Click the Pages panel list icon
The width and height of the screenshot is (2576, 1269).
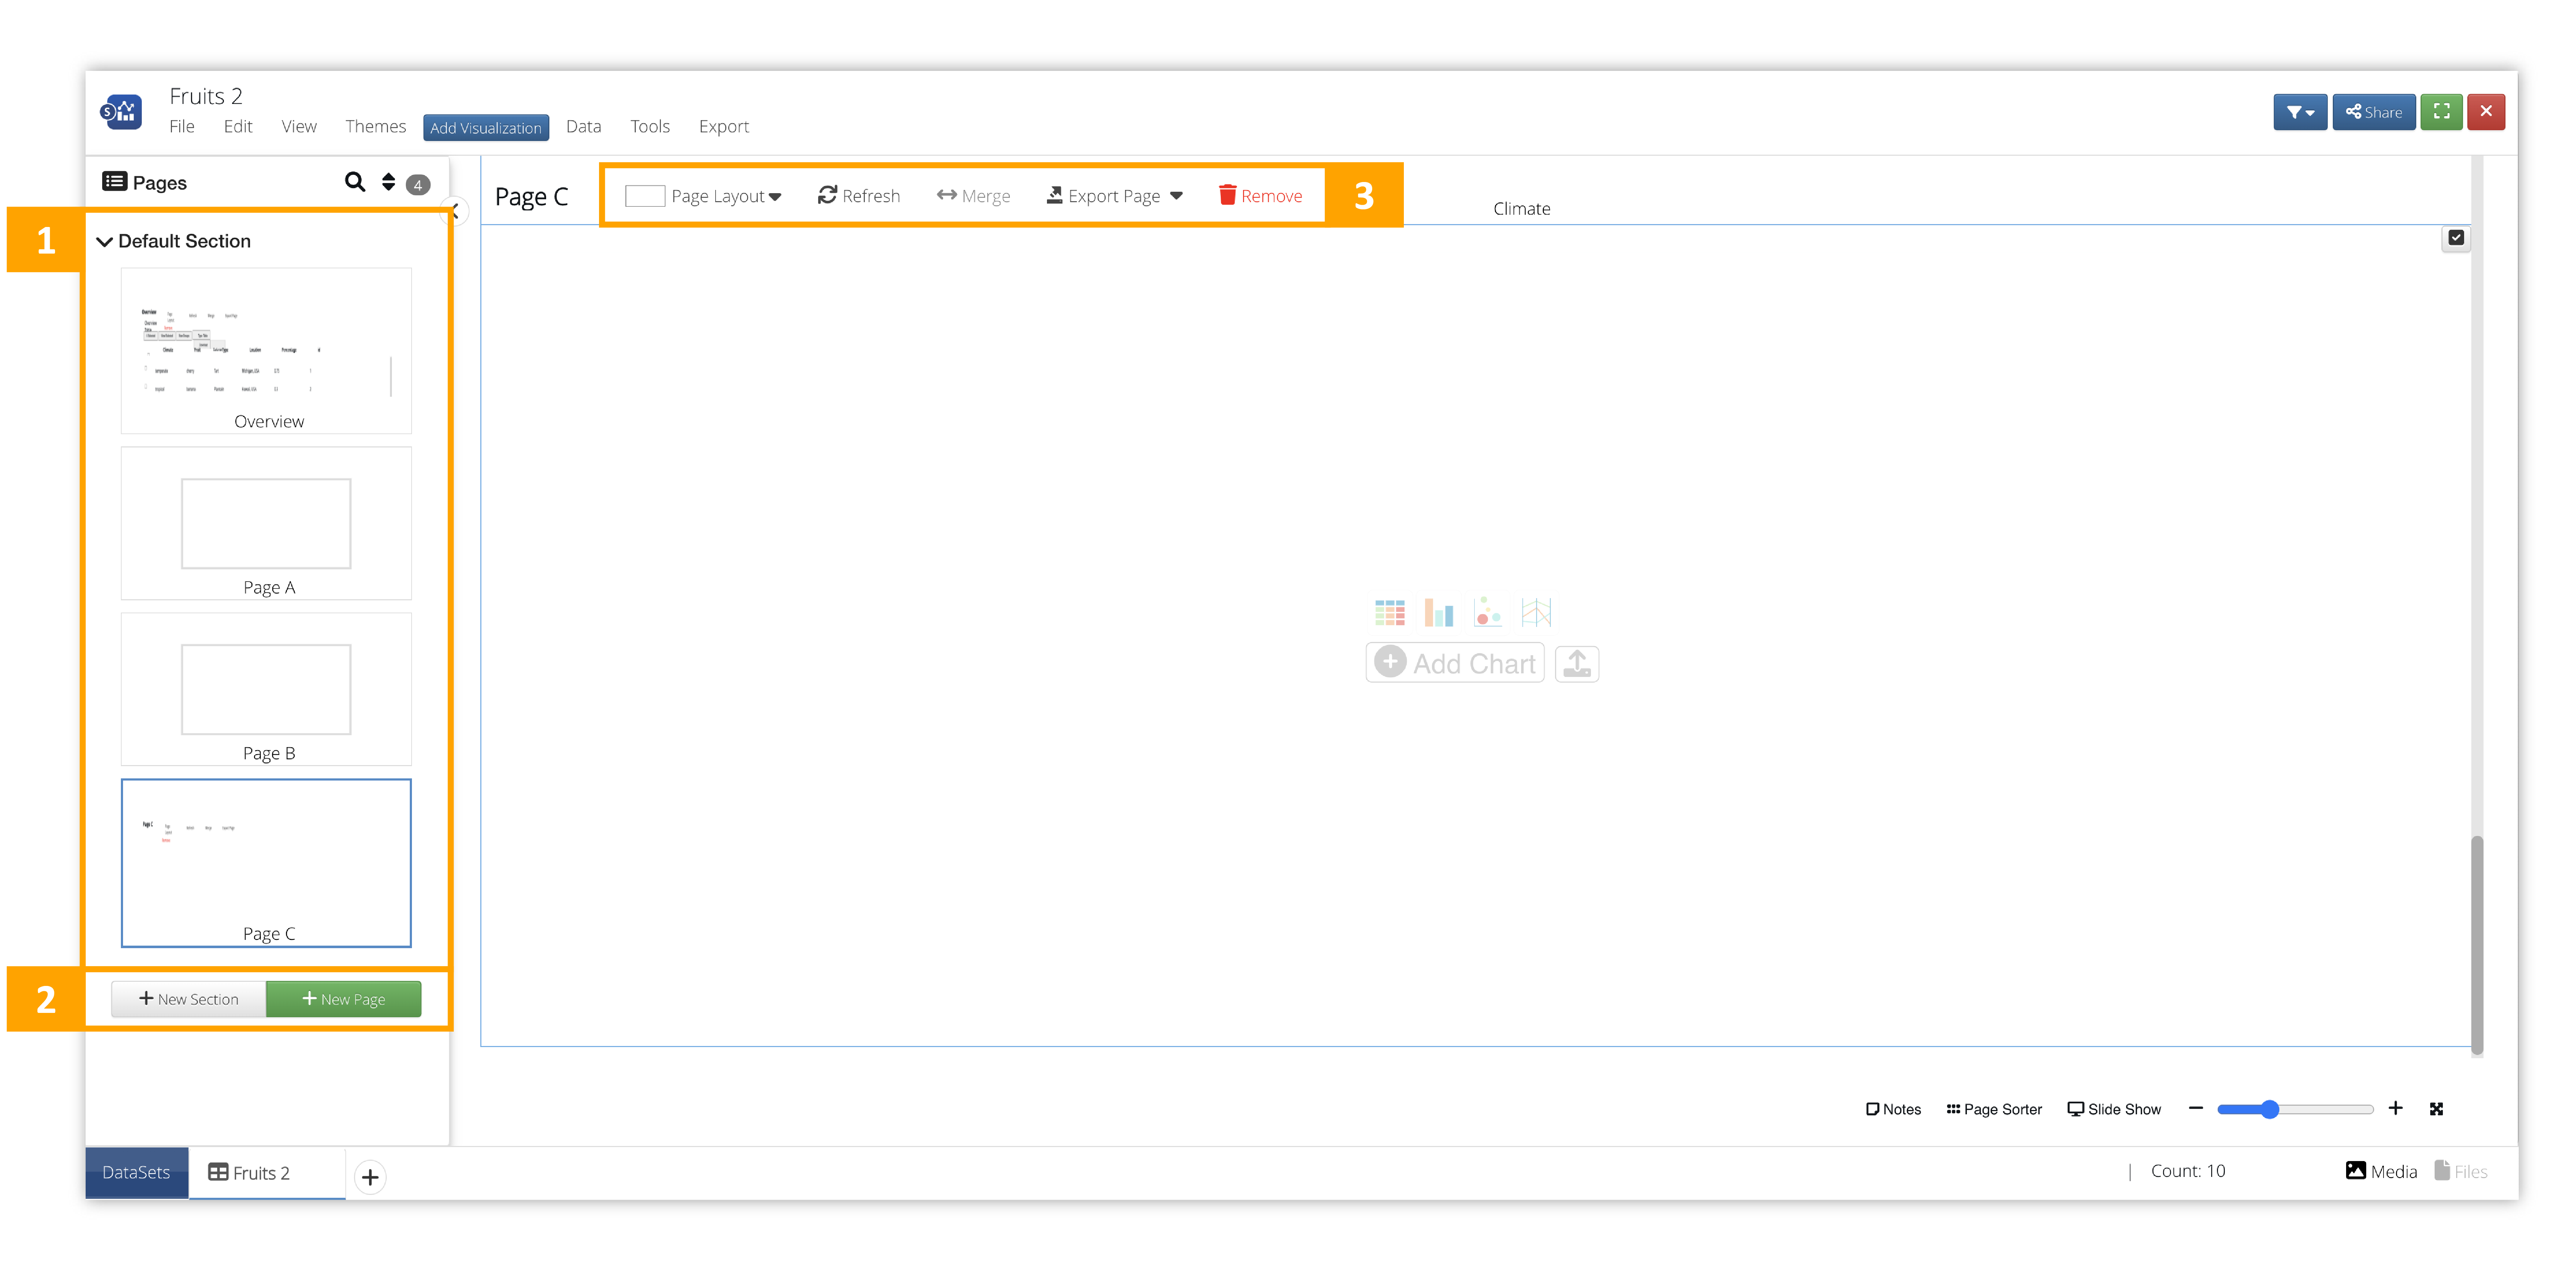pyautogui.click(x=115, y=182)
